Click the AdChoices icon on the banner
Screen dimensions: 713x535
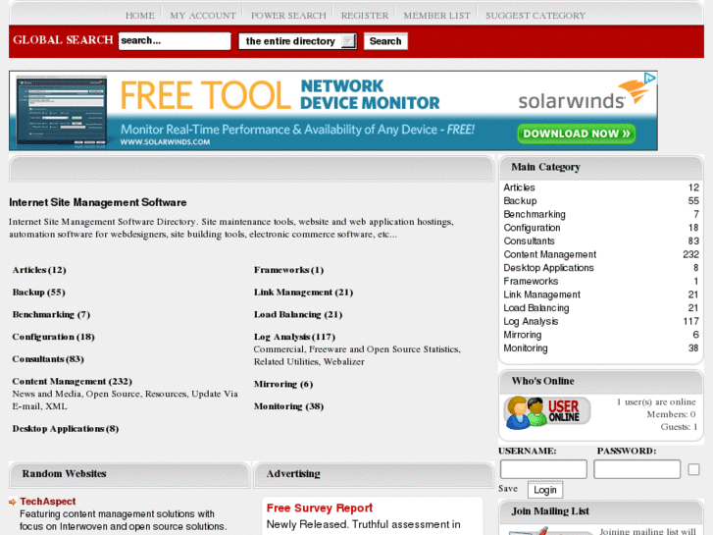pos(650,78)
